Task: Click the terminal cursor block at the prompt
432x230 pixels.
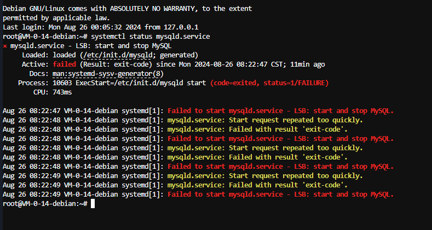Action: pyautogui.click(x=93, y=204)
